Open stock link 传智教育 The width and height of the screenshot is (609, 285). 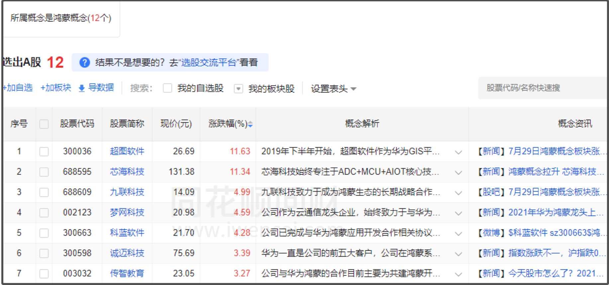click(127, 273)
